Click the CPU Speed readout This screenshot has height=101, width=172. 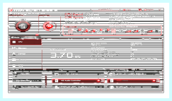pyautogui.click(x=82, y=14)
